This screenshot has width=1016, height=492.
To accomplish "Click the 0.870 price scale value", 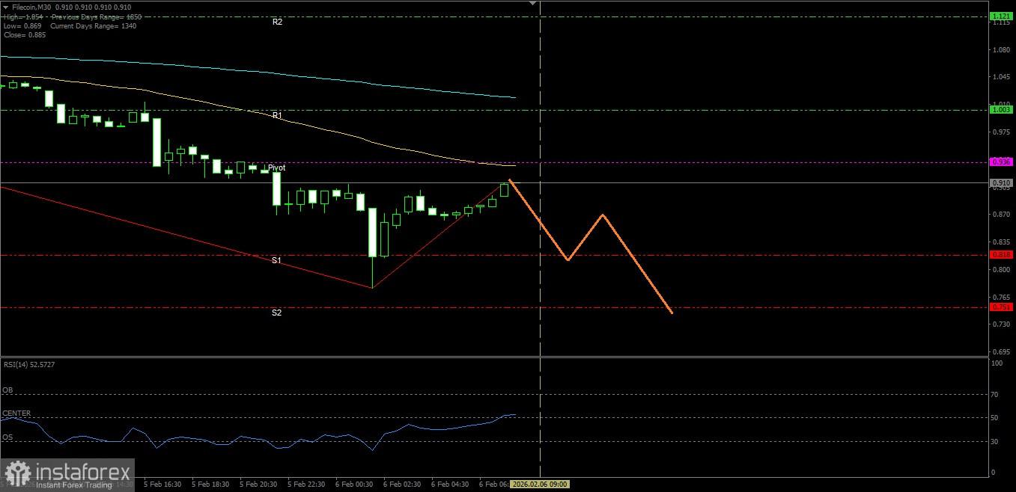I will click(x=1002, y=215).
